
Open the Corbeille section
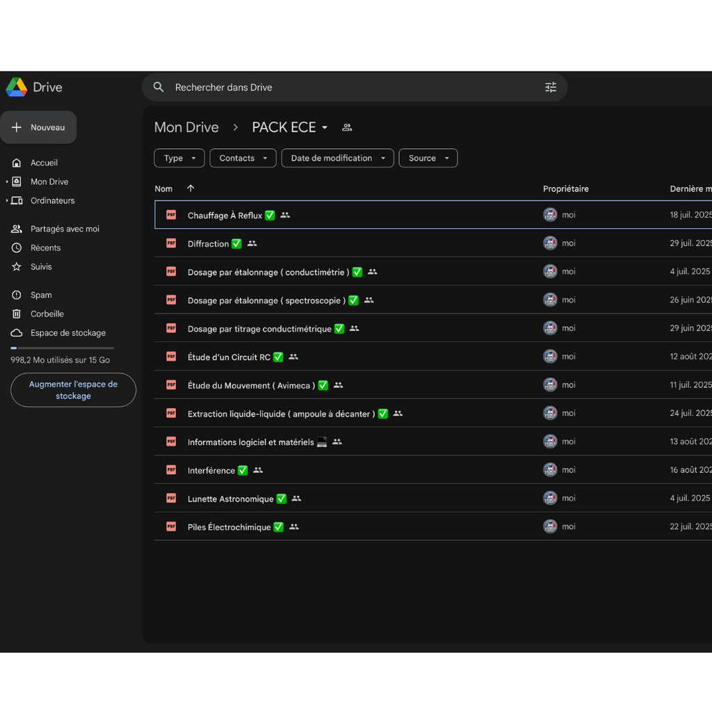[47, 314]
